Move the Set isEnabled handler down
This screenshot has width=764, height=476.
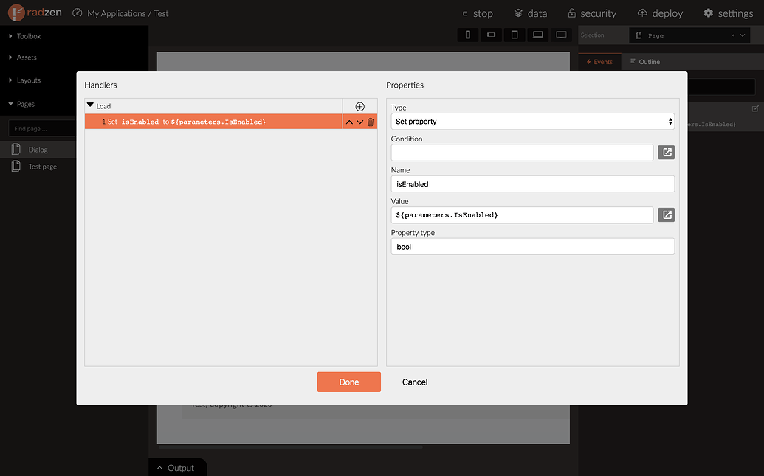point(359,122)
